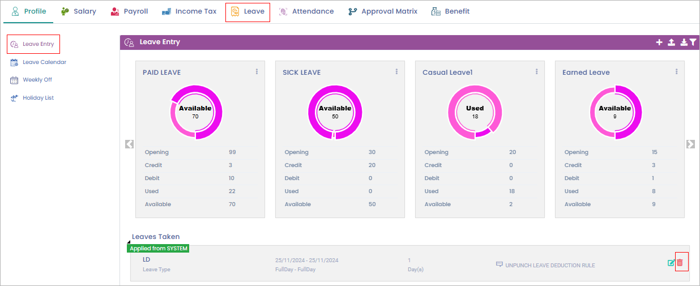
Task: Go to the Approval Matrix tab
Action: pos(383,11)
